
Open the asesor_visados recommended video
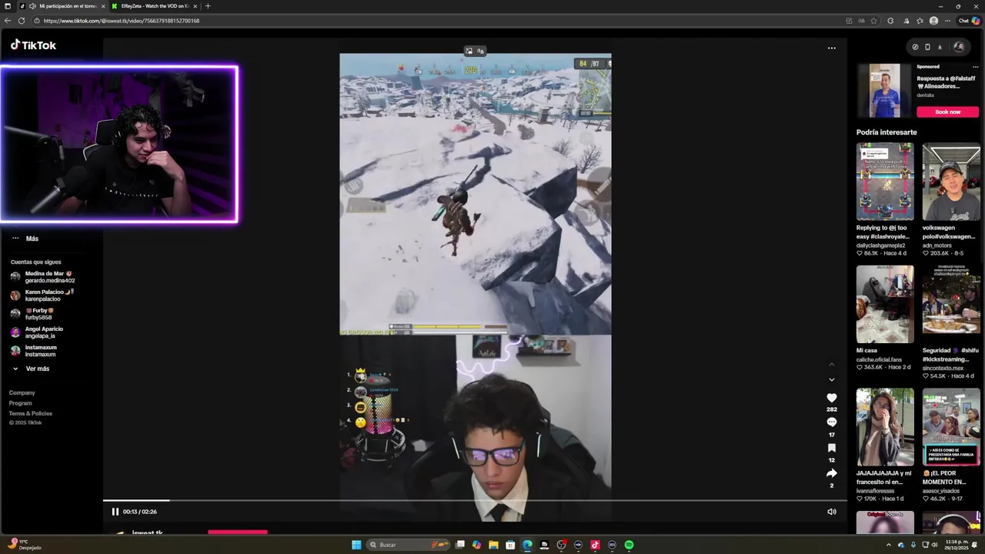pyautogui.click(x=951, y=427)
